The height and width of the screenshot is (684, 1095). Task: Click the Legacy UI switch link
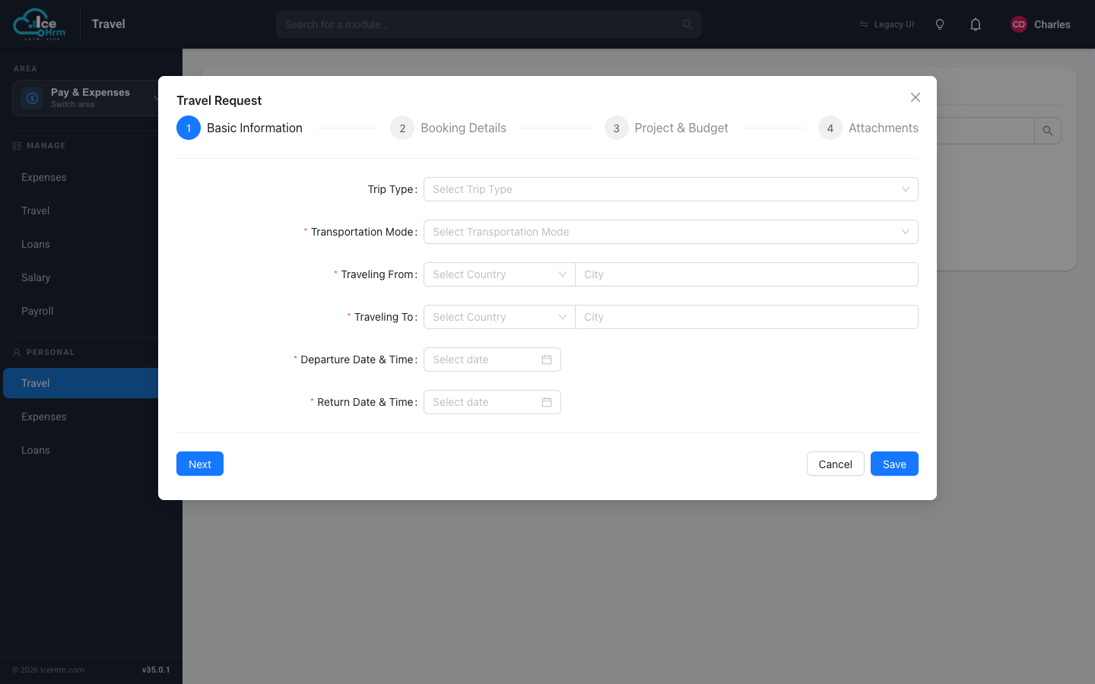[887, 24]
